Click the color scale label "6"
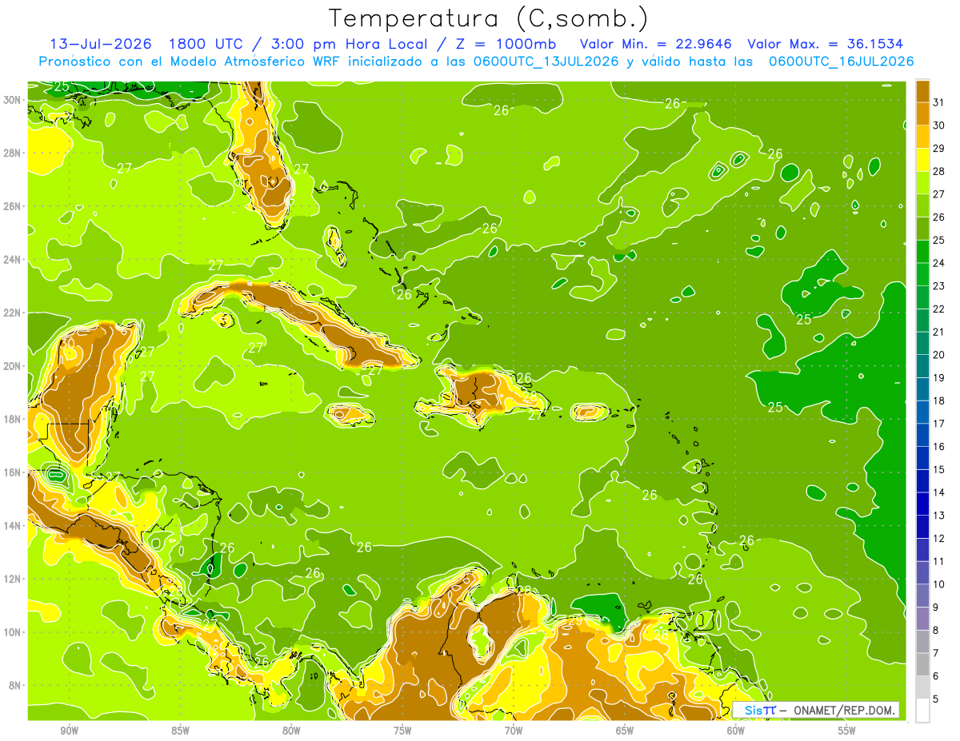The image size is (960, 741). [x=936, y=676]
